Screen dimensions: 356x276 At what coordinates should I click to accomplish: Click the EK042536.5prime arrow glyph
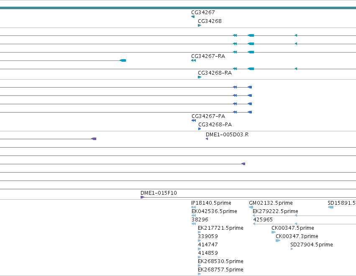point(194,216)
